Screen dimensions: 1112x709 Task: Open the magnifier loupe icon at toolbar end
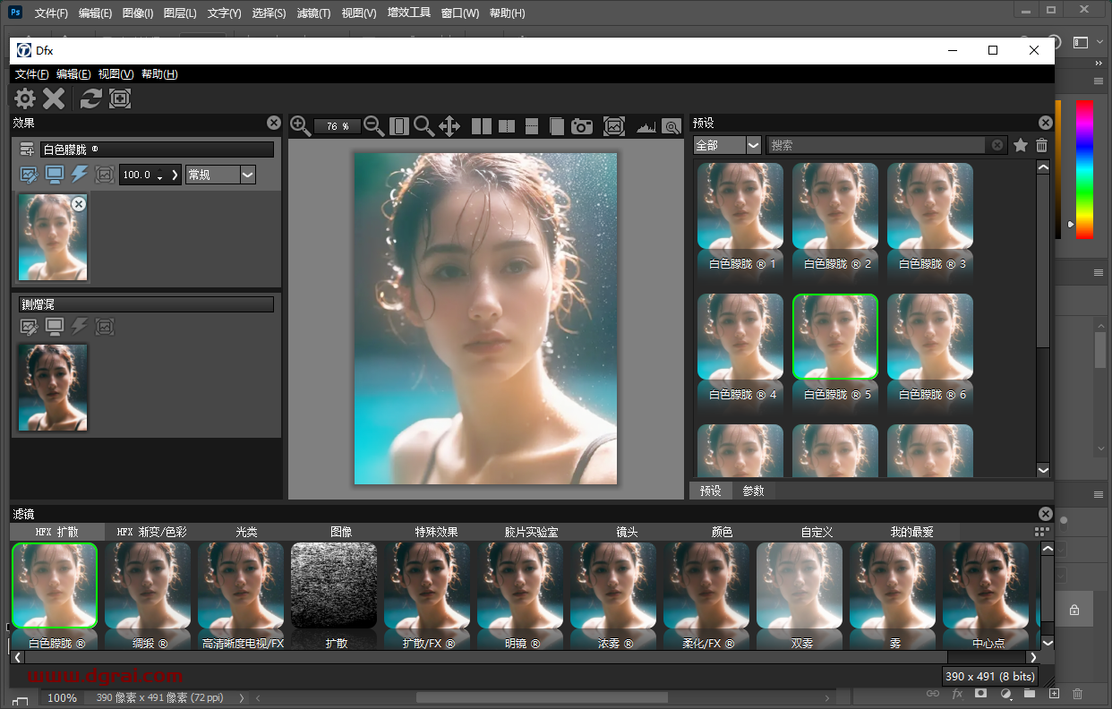(671, 126)
